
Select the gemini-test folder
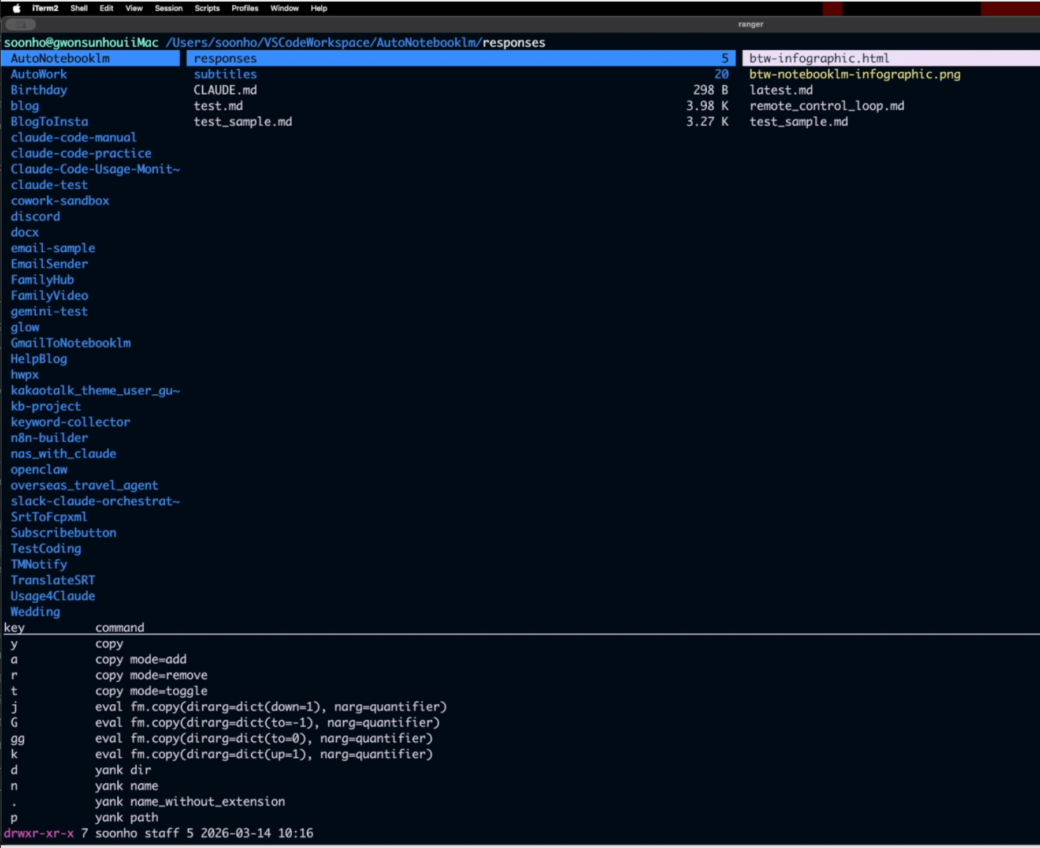coord(49,311)
